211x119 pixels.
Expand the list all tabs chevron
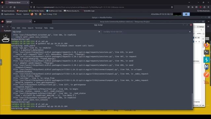[x=189, y=2]
